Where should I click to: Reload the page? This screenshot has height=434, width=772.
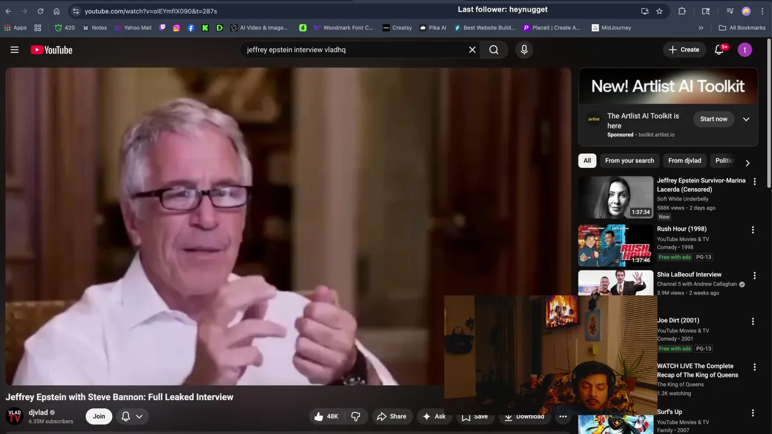click(x=40, y=11)
